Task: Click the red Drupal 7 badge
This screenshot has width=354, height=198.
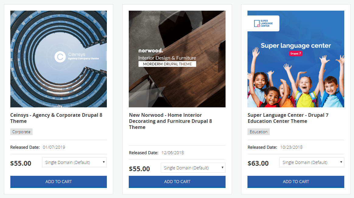Action: (295, 54)
